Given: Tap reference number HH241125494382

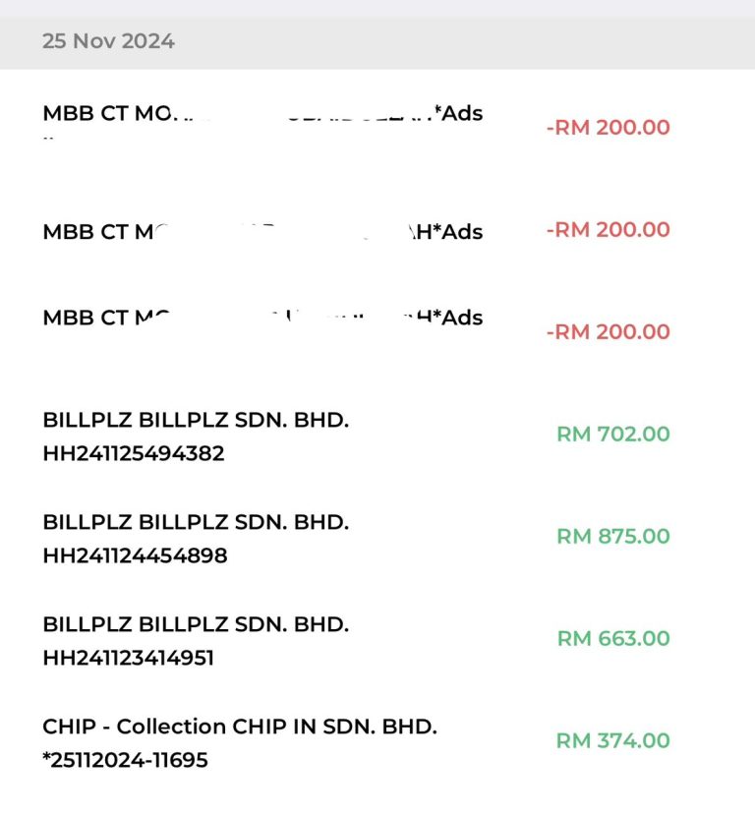Looking at the screenshot, I should 134,453.
